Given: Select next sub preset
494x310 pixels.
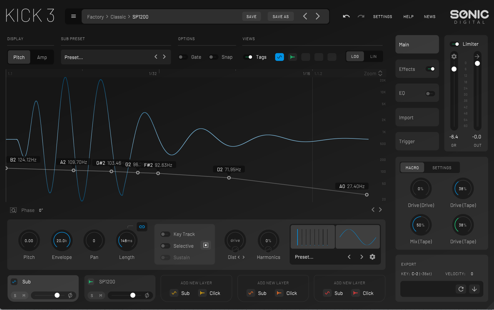Looking at the screenshot, I should (164, 57).
